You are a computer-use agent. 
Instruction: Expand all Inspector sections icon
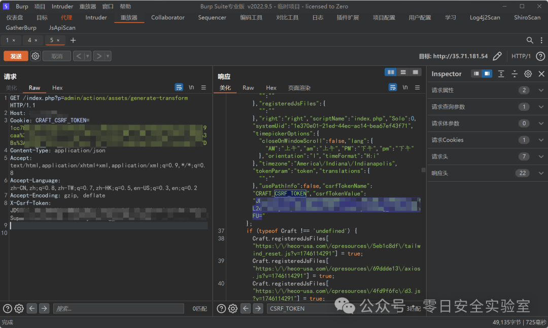(501, 74)
